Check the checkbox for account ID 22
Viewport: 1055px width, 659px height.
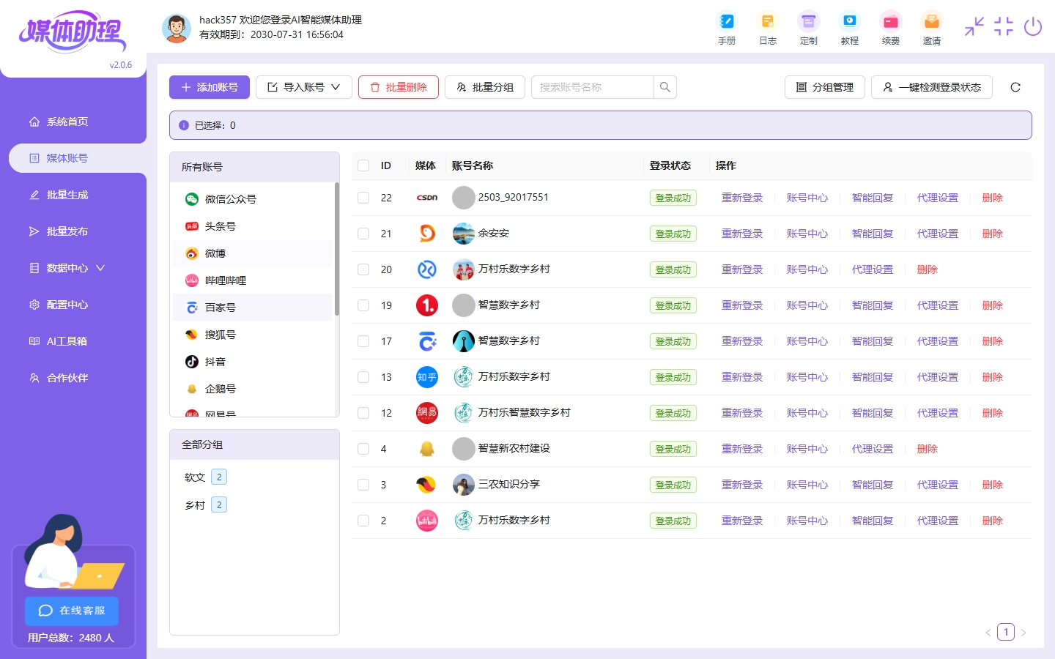click(x=363, y=198)
